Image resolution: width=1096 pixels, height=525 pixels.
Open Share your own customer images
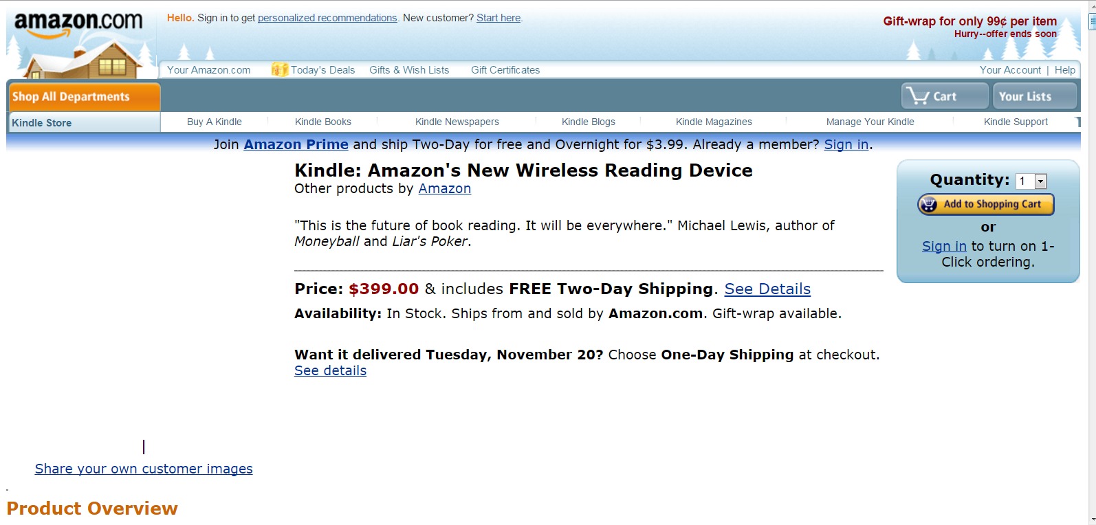click(144, 469)
